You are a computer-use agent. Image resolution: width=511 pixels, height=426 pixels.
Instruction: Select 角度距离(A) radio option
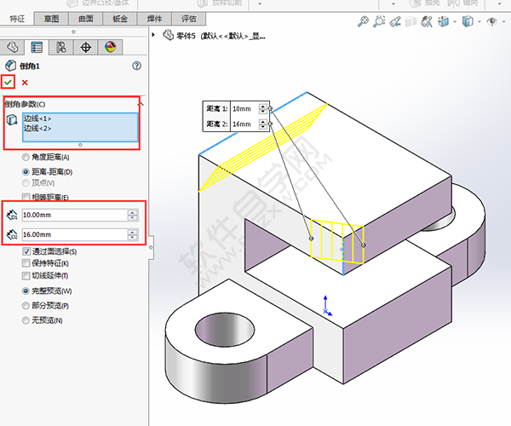point(26,158)
